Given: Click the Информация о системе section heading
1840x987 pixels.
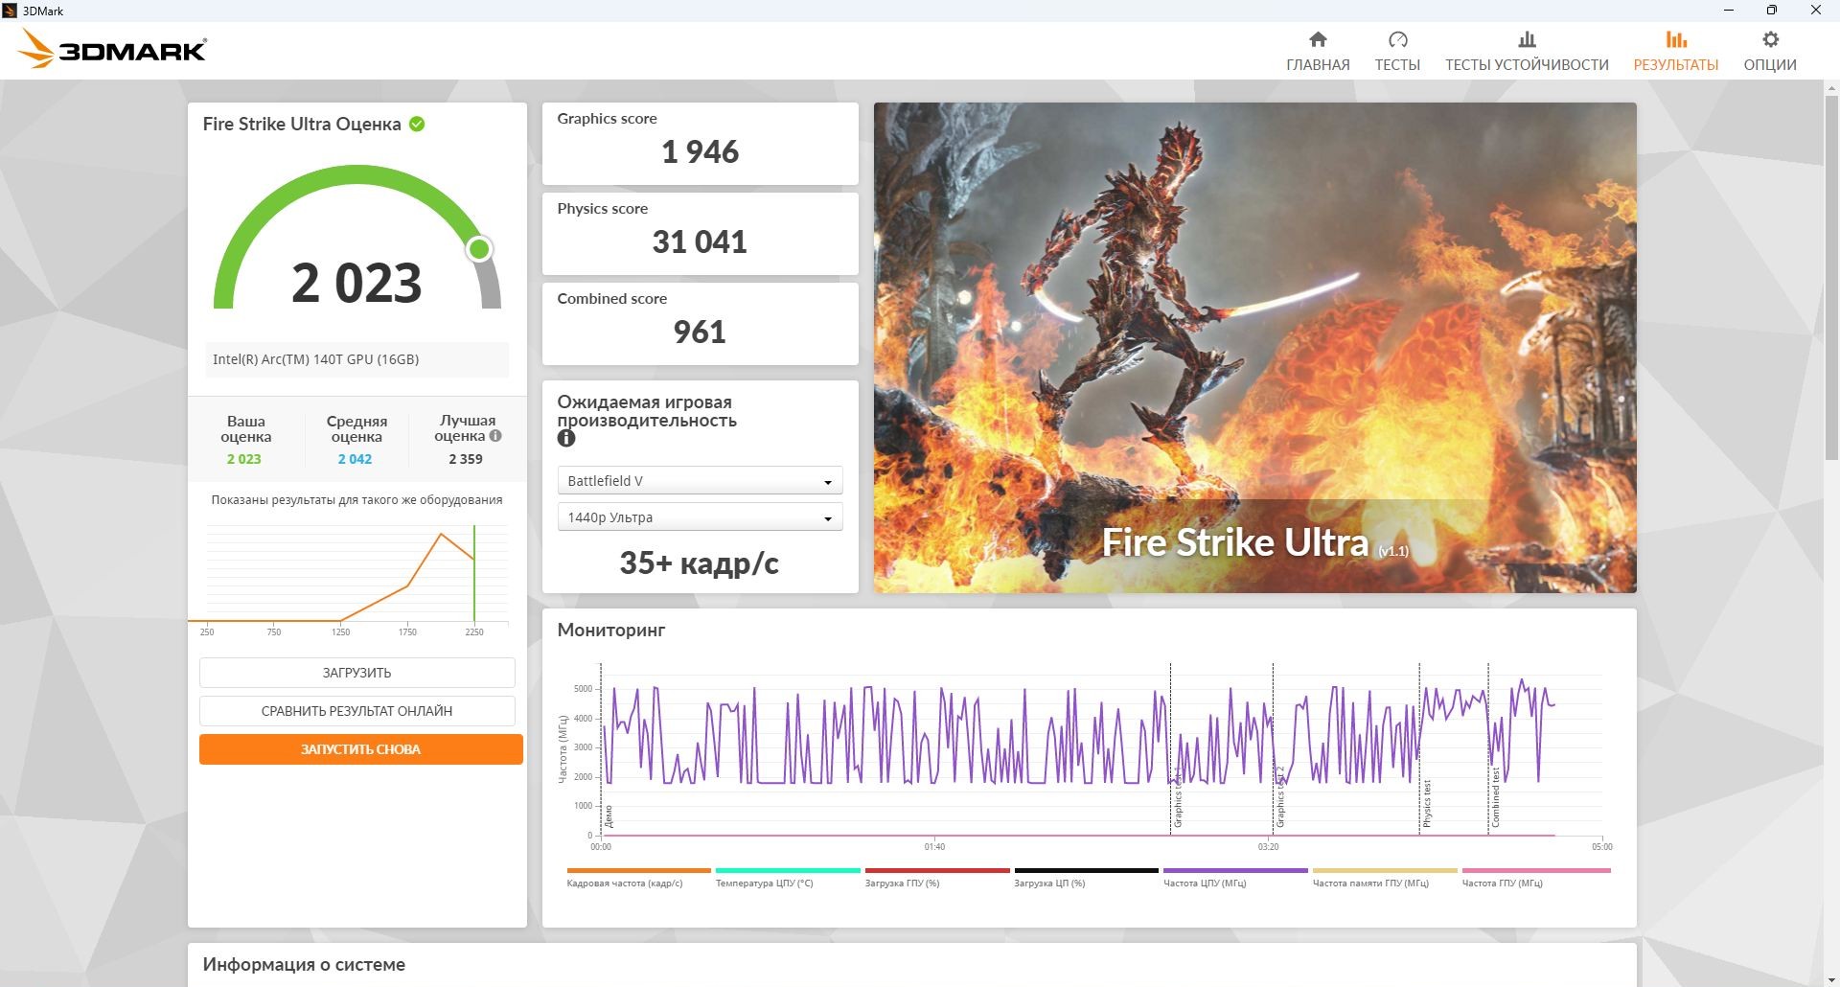Looking at the screenshot, I should pos(304,964).
